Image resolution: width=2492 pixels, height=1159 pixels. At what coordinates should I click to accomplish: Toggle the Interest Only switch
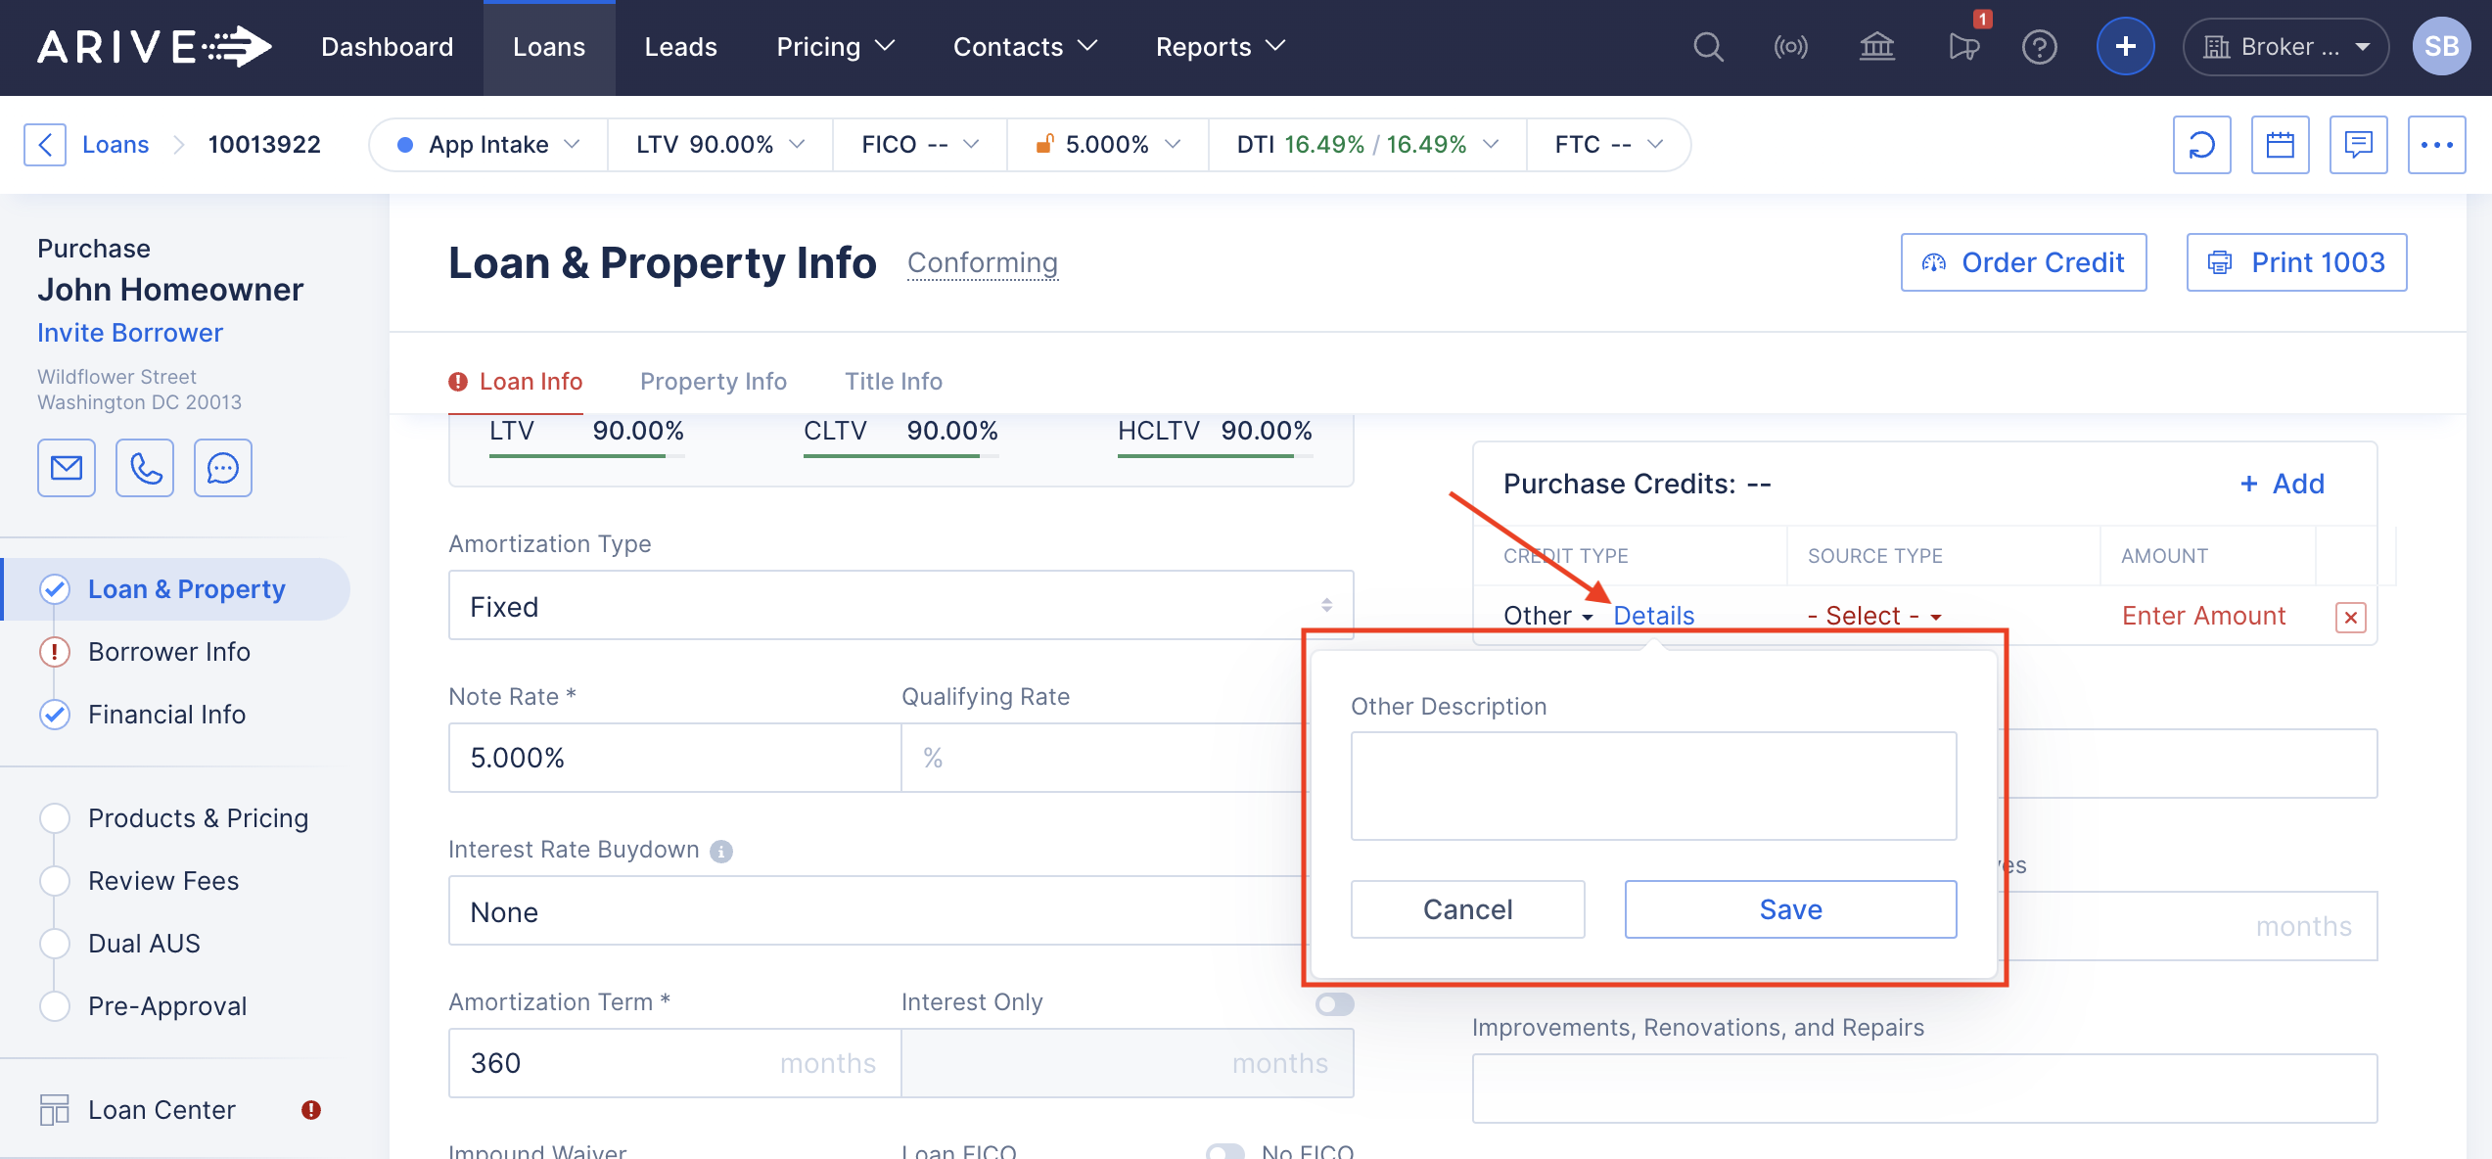tap(1334, 1003)
